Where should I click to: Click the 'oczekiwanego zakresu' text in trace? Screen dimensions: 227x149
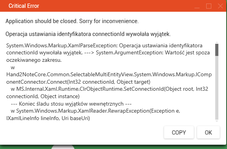pyautogui.click(x=34, y=60)
